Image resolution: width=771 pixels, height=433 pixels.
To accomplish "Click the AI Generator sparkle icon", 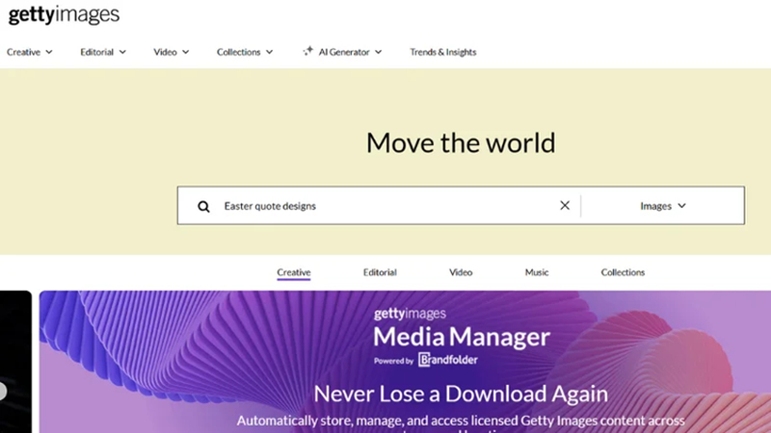I will (x=307, y=51).
